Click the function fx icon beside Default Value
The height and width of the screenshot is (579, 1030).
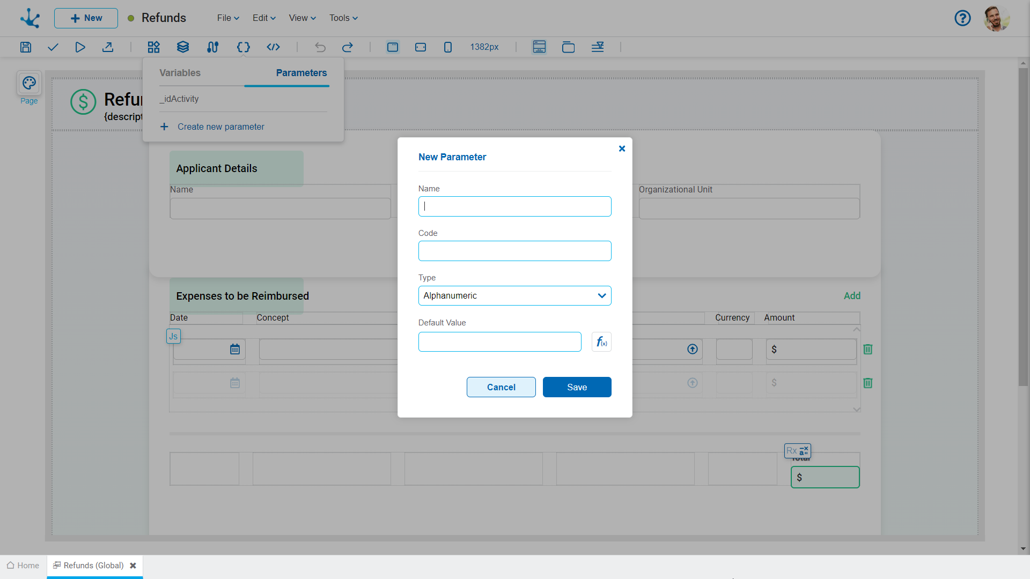coord(601,342)
